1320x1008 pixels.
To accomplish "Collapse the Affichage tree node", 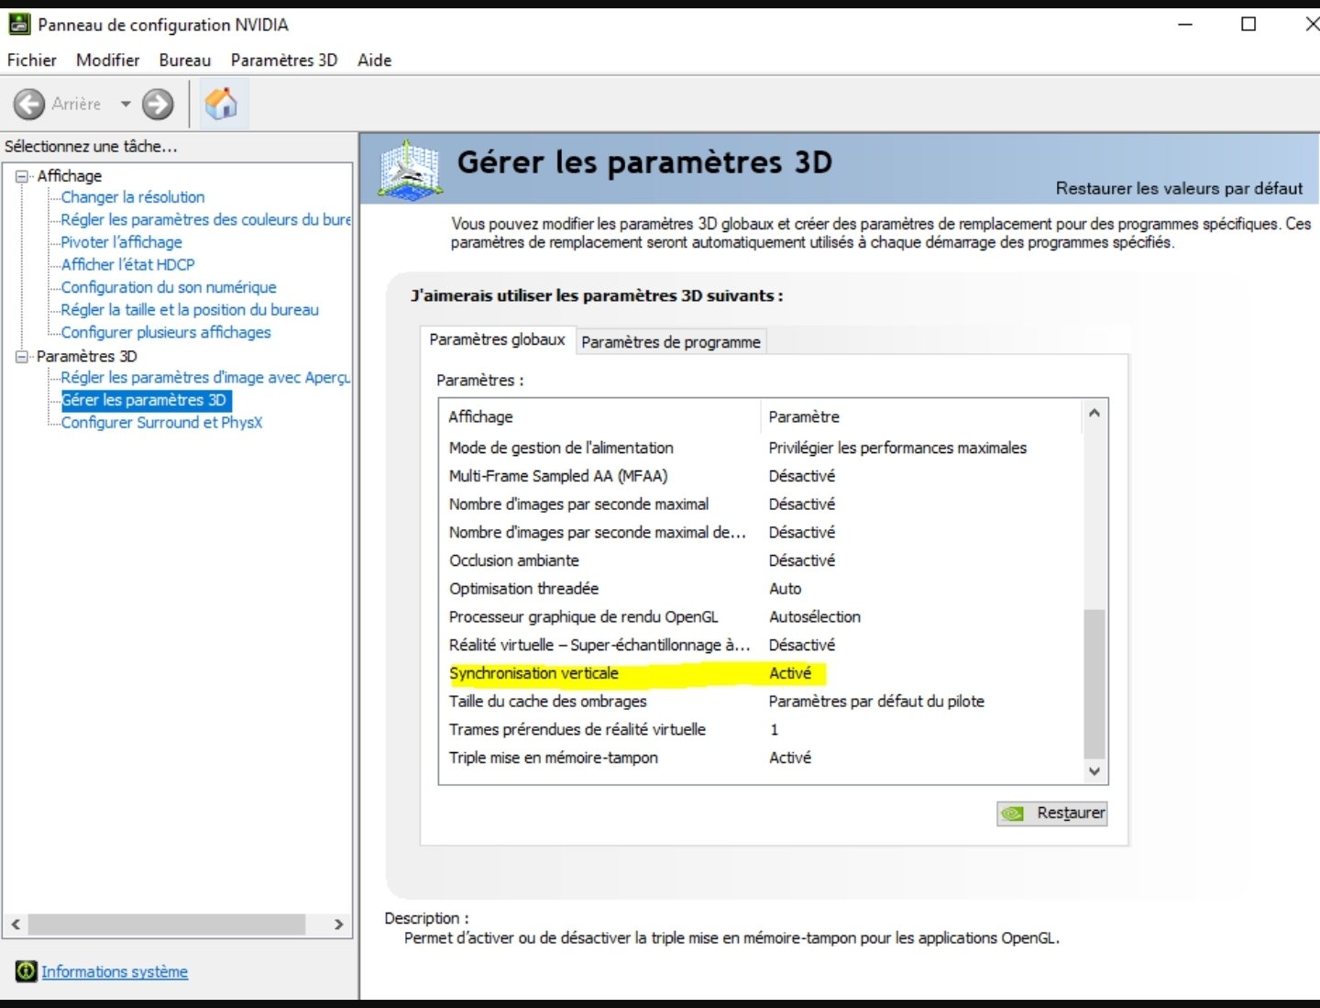I will coord(22,176).
